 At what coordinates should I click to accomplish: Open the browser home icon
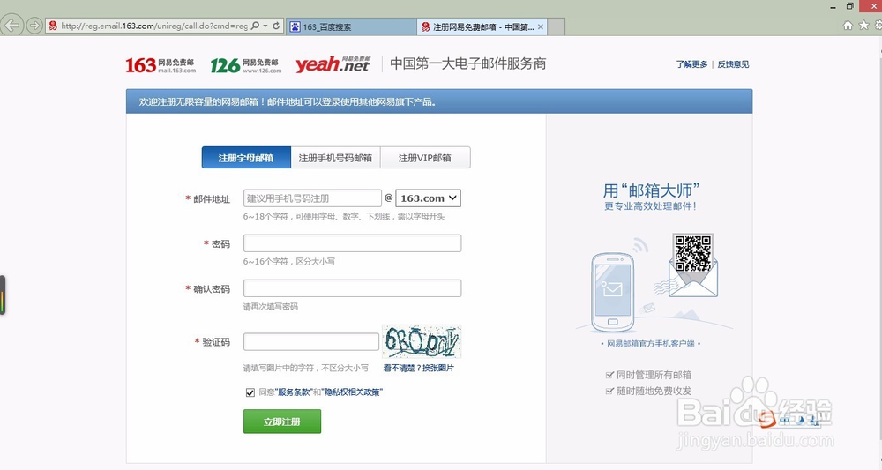(848, 26)
